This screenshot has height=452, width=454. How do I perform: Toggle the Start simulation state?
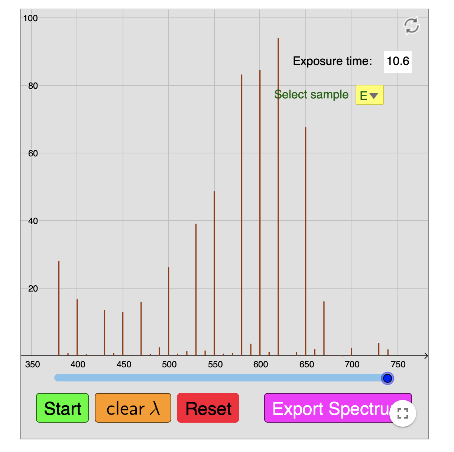click(x=62, y=408)
